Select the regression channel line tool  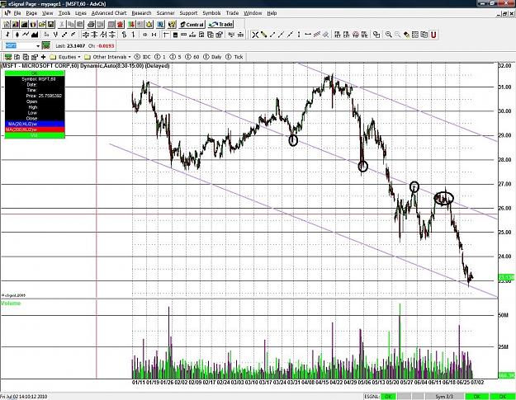[x=317, y=35]
